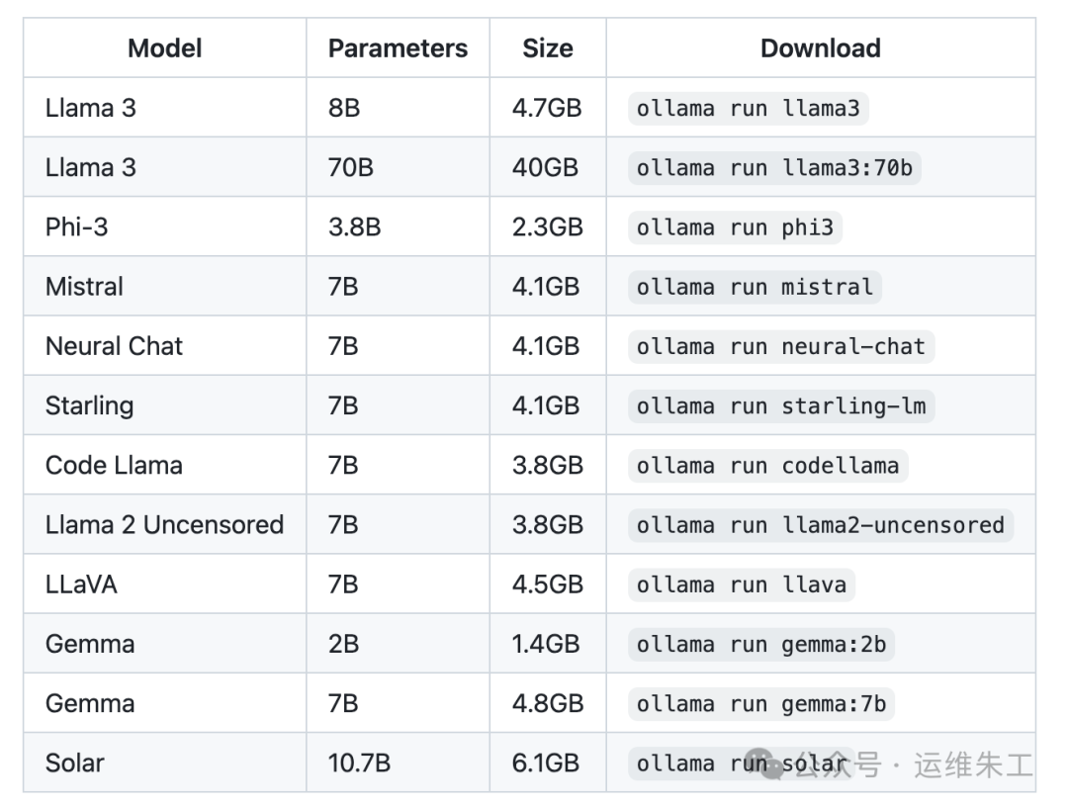Click the Mistral model name
The width and height of the screenshot is (1068, 808).
[84, 287]
